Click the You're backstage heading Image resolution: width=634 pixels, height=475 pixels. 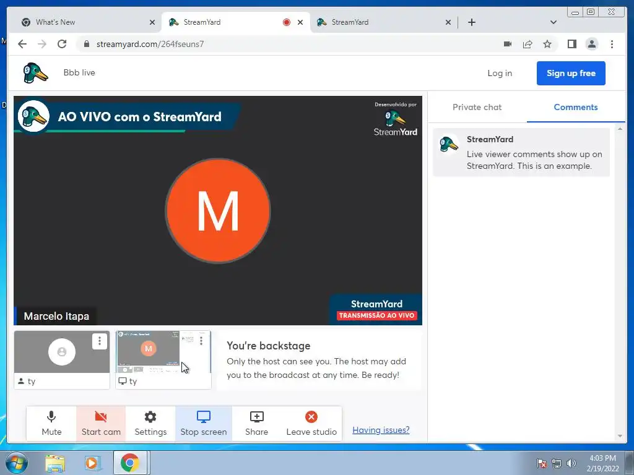(269, 346)
